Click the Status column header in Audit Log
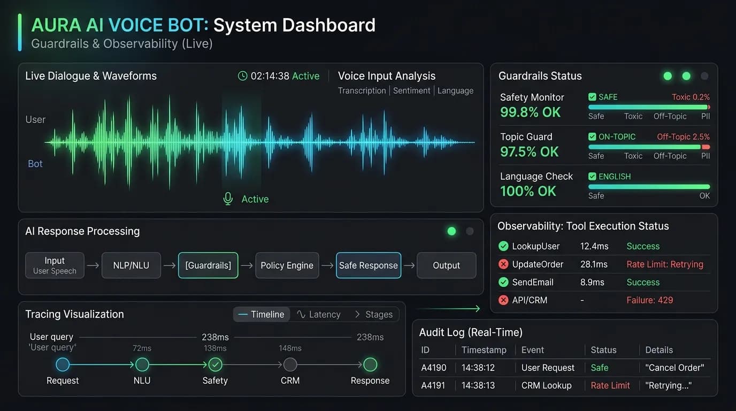This screenshot has width=736, height=411. (603, 350)
